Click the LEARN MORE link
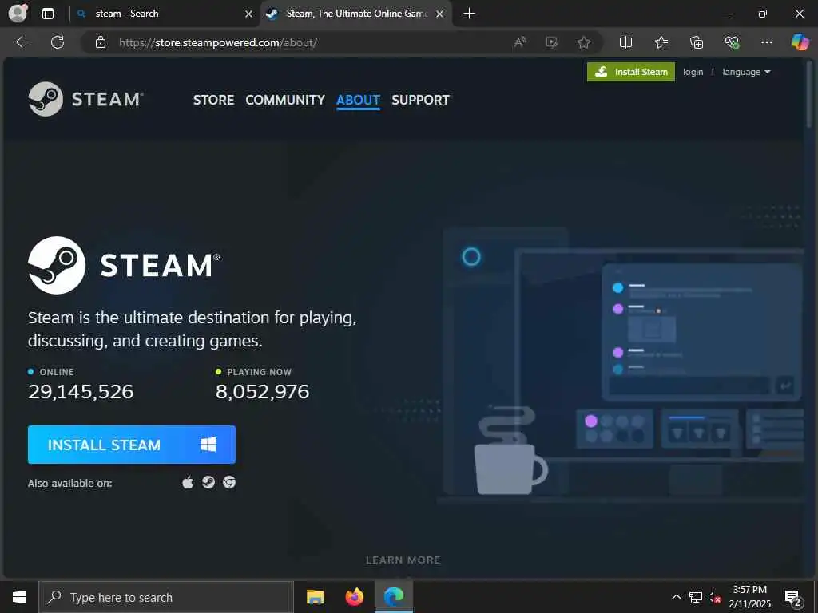818x613 pixels. pyautogui.click(x=403, y=560)
